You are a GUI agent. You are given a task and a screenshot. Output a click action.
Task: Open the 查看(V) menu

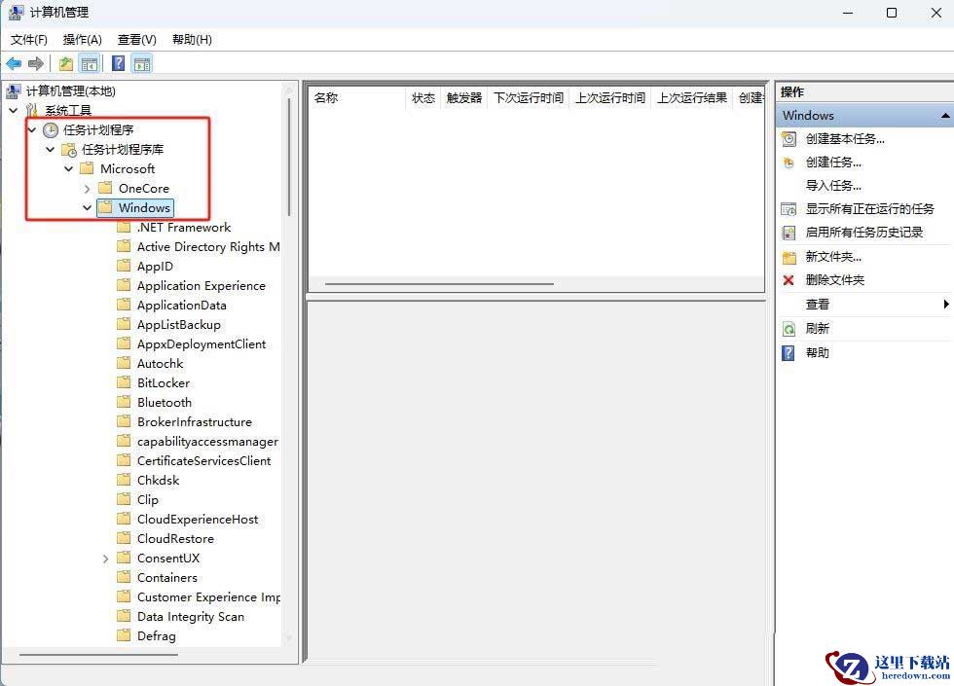[x=137, y=40]
